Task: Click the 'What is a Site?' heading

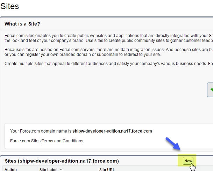Action: (22, 24)
